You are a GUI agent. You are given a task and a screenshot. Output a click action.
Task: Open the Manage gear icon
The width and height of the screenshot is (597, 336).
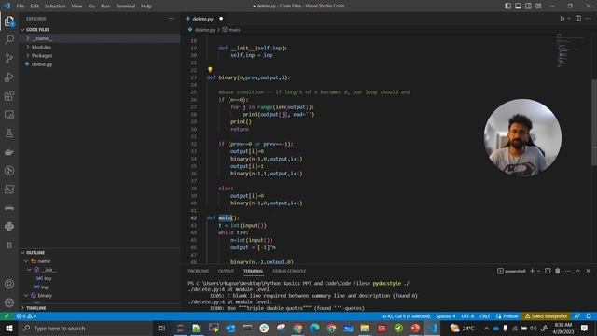click(9, 302)
